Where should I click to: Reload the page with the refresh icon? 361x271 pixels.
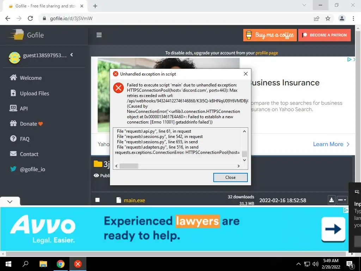(30, 18)
